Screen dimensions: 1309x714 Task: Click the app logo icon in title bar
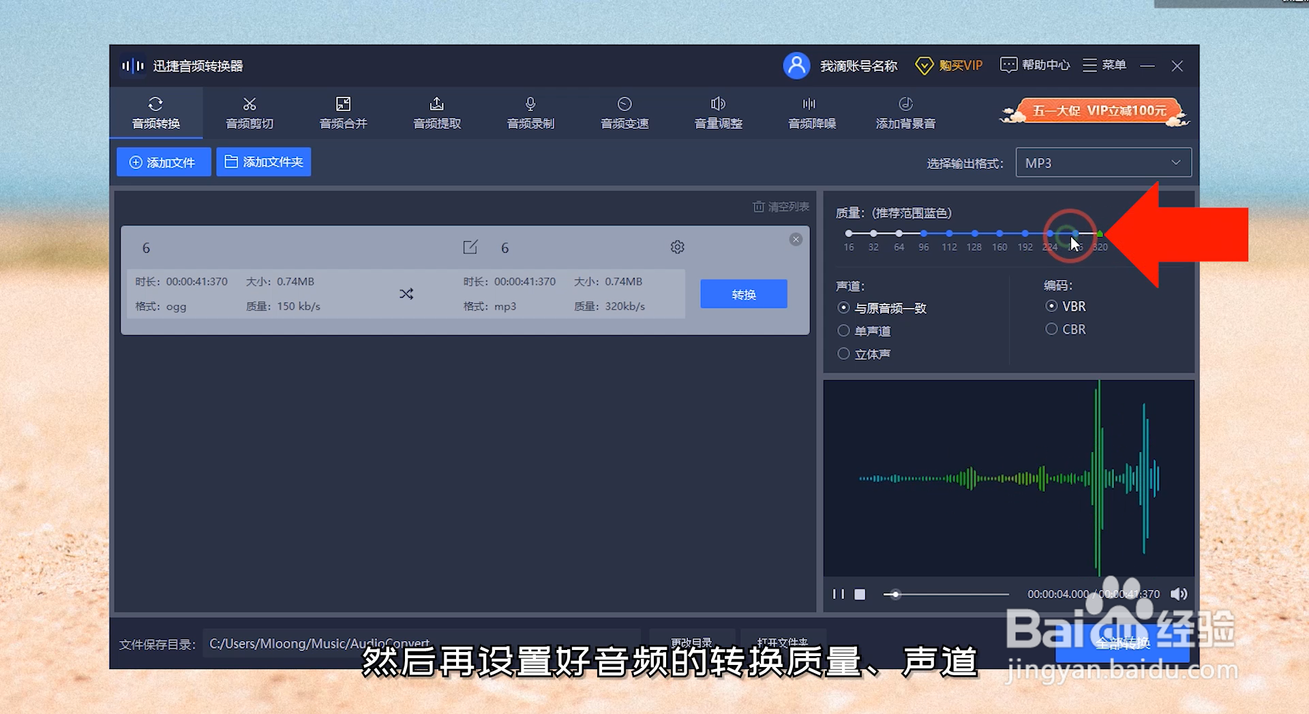tap(133, 66)
